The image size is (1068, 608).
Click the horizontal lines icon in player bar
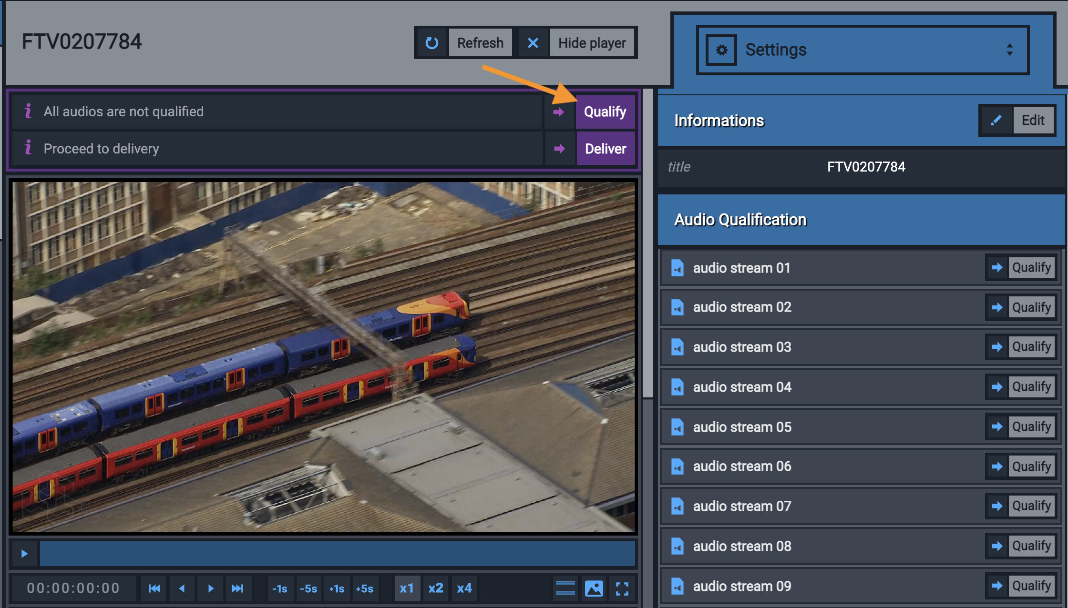click(565, 589)
